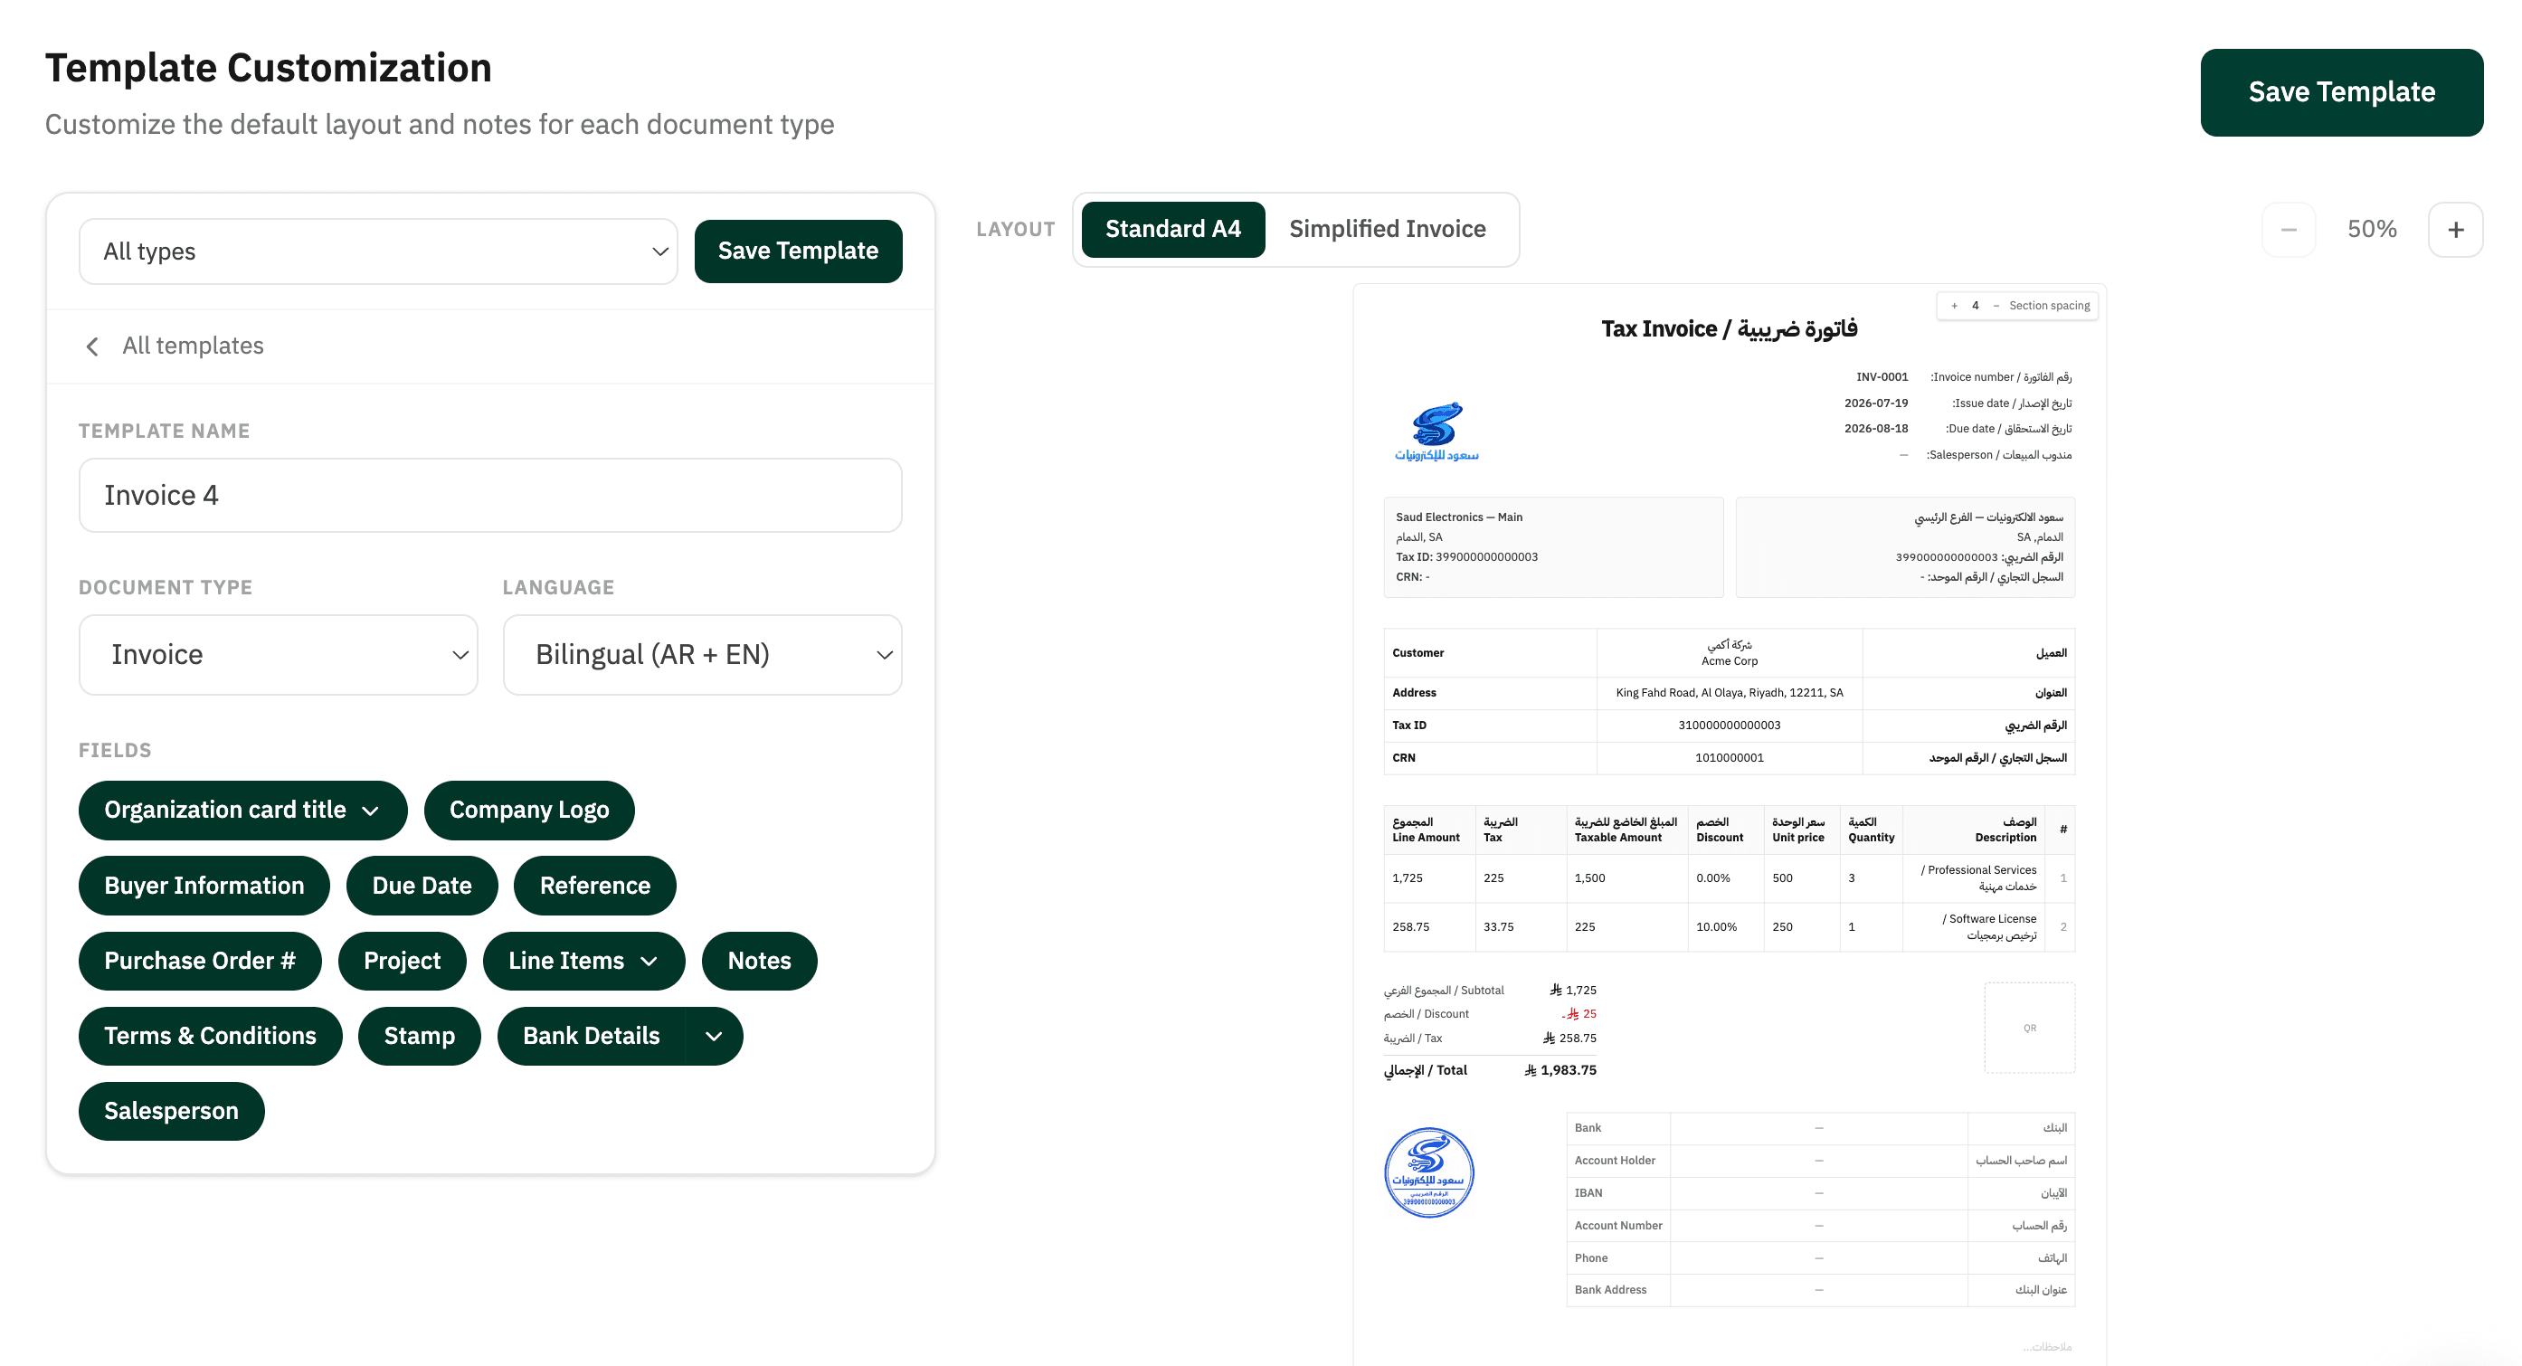Image resolution: width=2522 pixels, height=1366 pixels.
Task: Click the 50% zoom level value
Action: pos(2371,229)
